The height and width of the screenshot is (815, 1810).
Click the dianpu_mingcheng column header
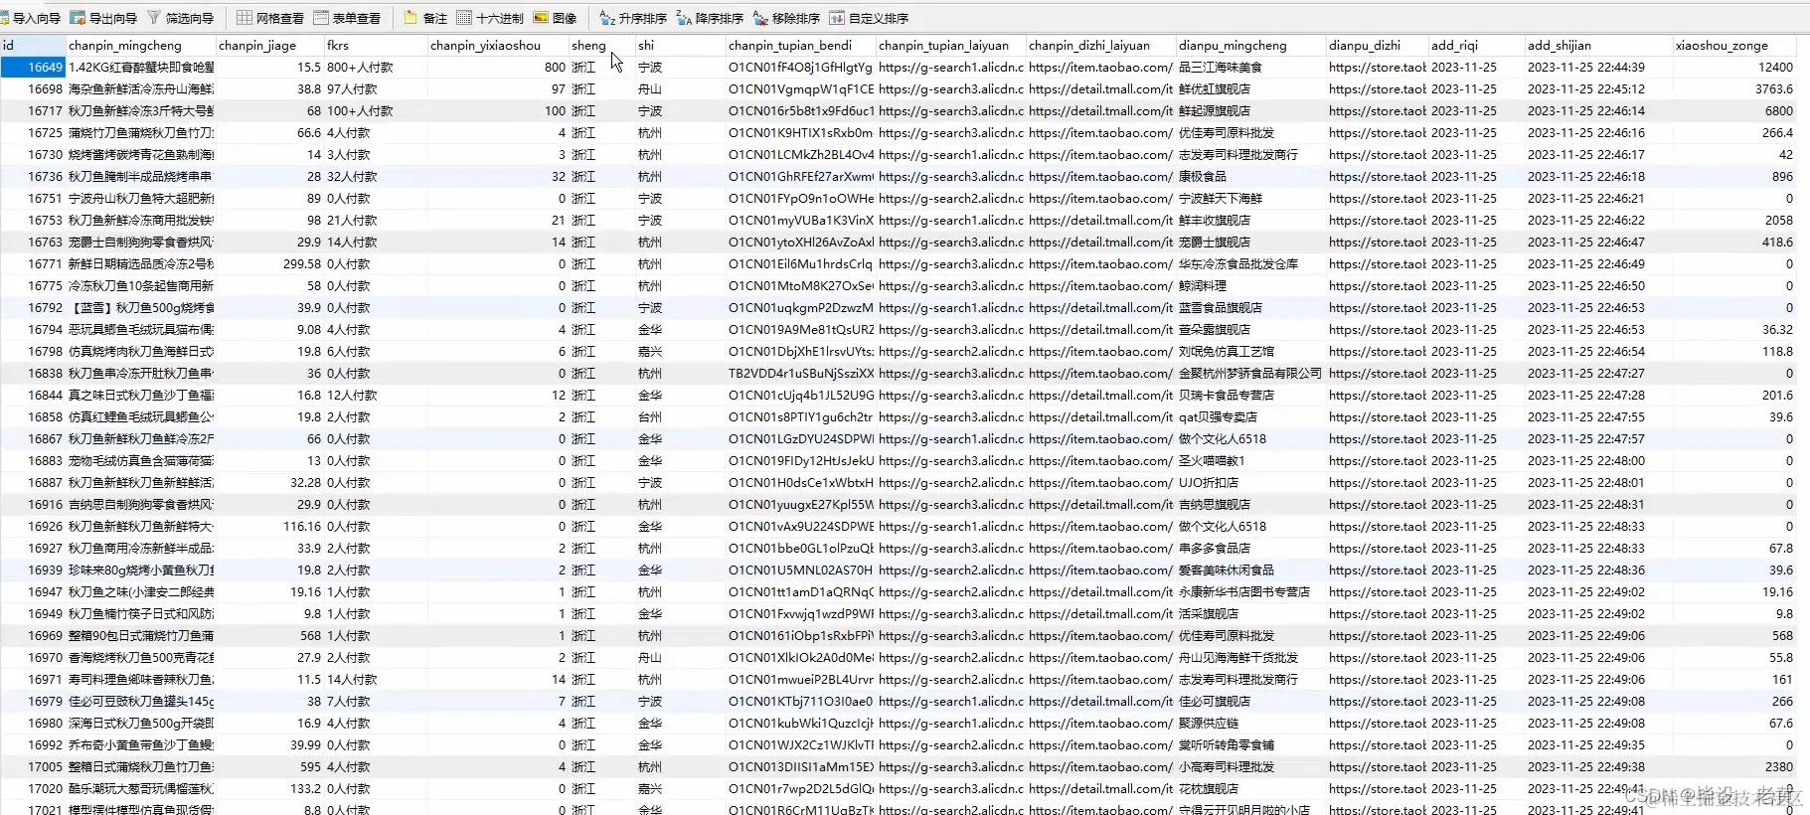pos(1250,45)
